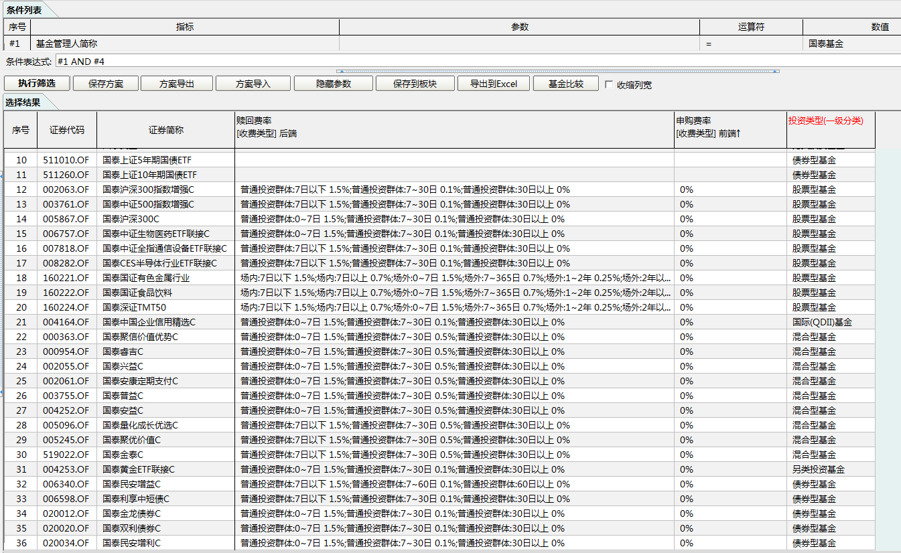
Task: Select row 国泰双利债券C
Action: tap(439, 528)
